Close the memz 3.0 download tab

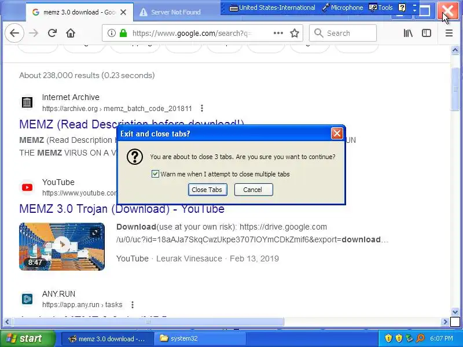[x=123, y=12]
